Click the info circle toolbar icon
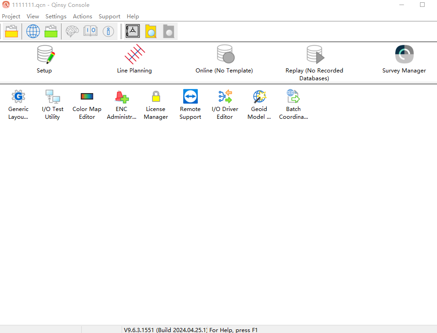Image resolution: width=437 pixels, height=333 pixels. 108,31
